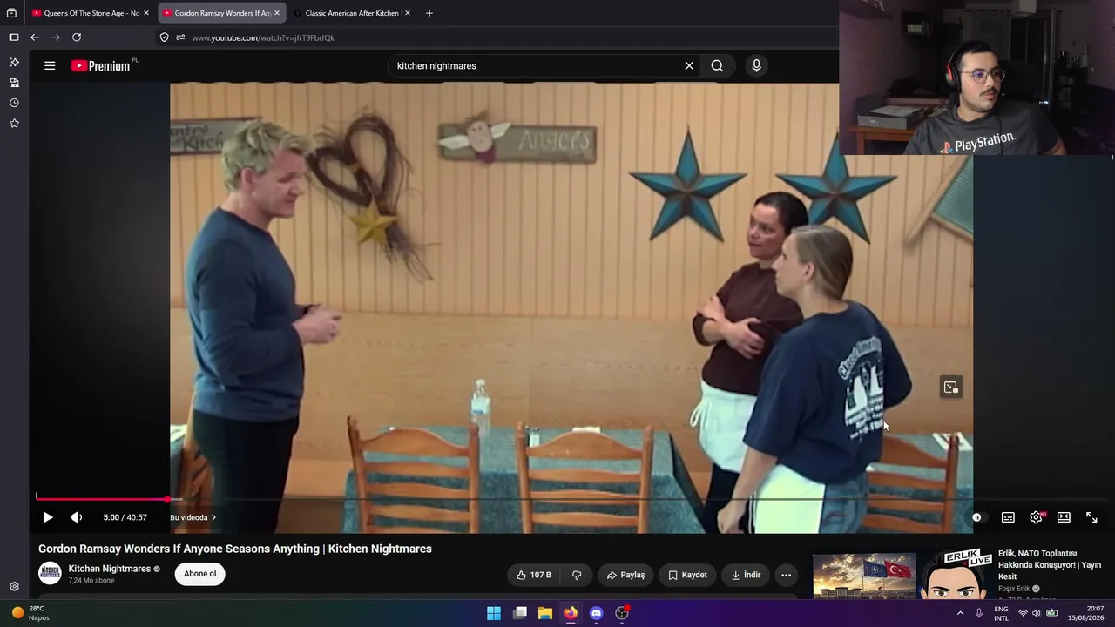Dislike the video with thumbs down

[x=577, y=575]
